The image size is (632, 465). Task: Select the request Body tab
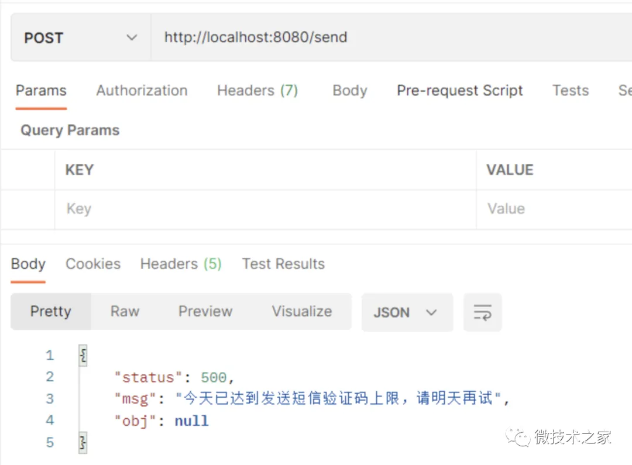click(x=349, y=91)
